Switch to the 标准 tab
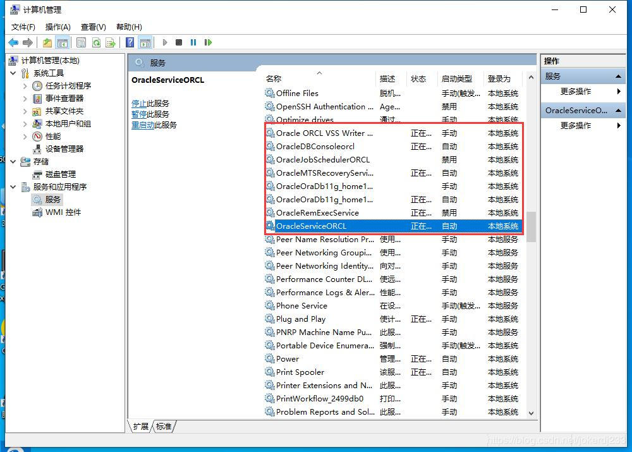 [164, 427]
